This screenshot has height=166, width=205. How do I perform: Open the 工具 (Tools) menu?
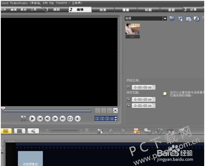[x=33, y=9]
